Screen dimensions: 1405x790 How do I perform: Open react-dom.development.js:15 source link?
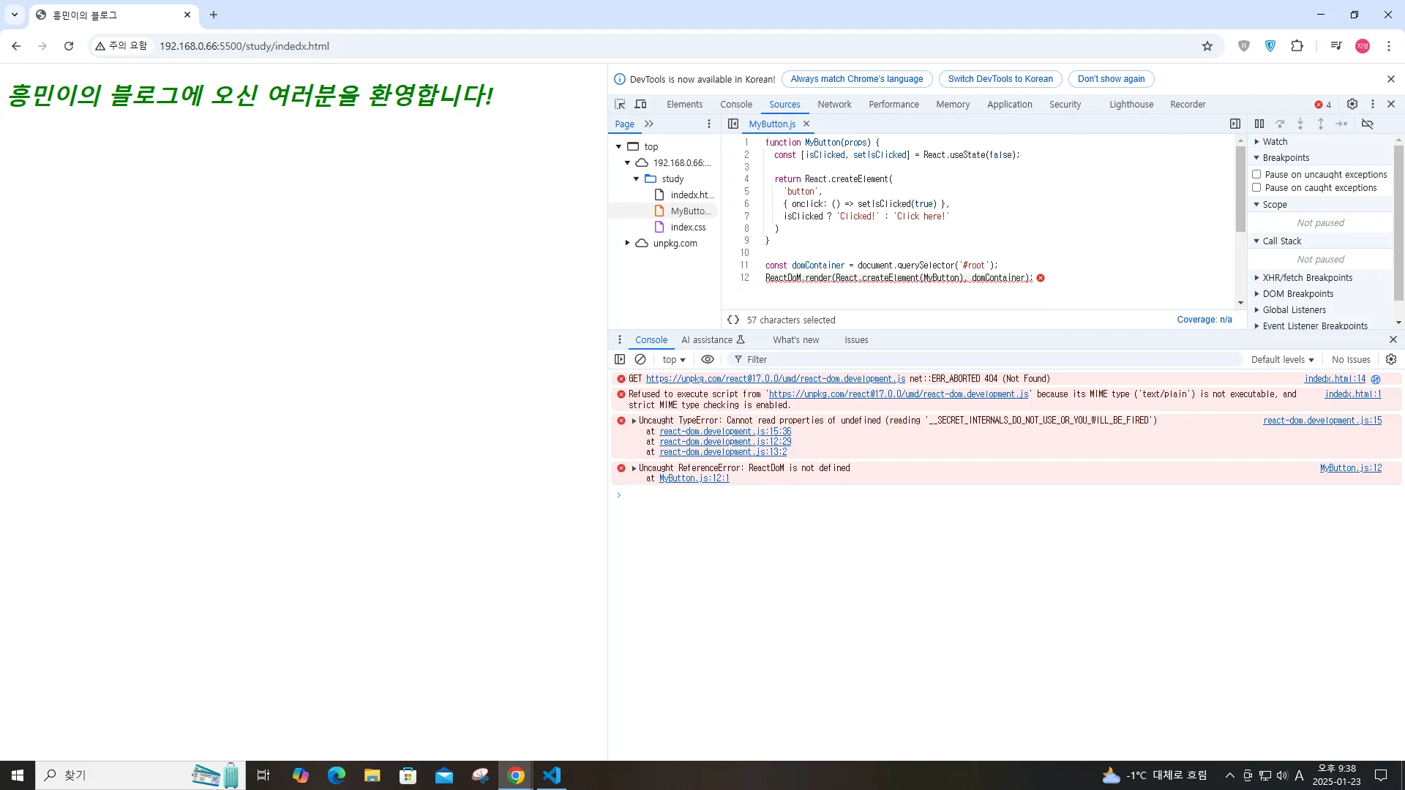pyautogui.click(x=1322, y=421)
